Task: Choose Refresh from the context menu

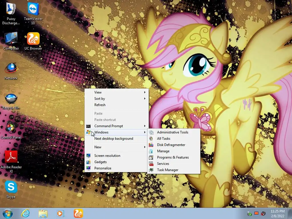Action: click(117, 105)
